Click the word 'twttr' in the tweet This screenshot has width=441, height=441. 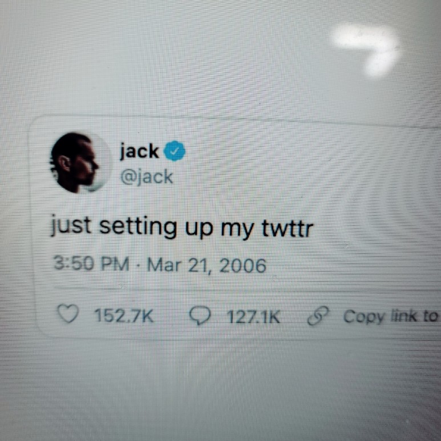pyautogui.click(x=288, y=229)
